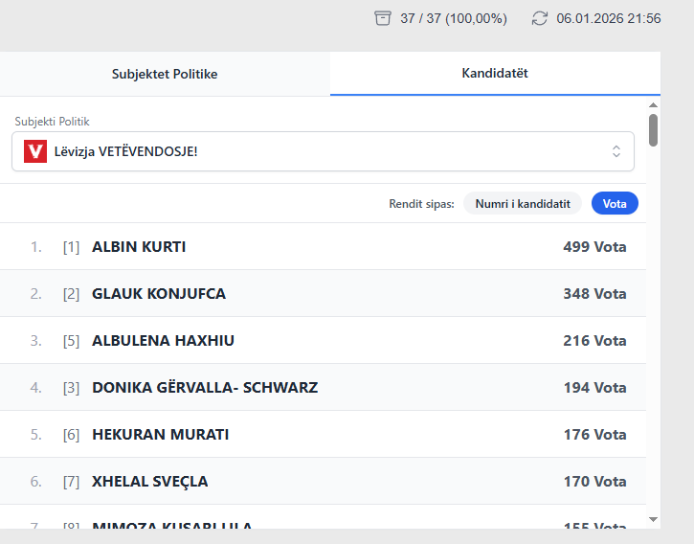Click the scrollbar down arrow
694x544 pixels.
(x=654, y=519)
